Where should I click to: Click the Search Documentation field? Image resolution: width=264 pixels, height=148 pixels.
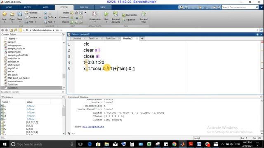click(238, 7)
